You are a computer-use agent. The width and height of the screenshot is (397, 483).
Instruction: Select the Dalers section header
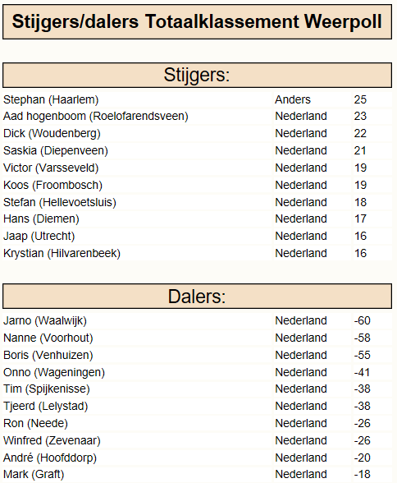pyautogui.click(x=197, y=297)
